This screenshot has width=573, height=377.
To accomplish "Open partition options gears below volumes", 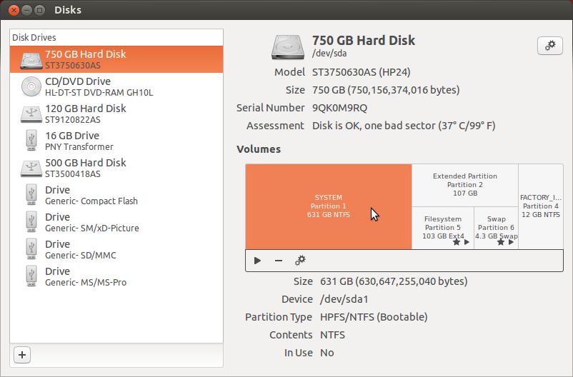I will 300,261.
